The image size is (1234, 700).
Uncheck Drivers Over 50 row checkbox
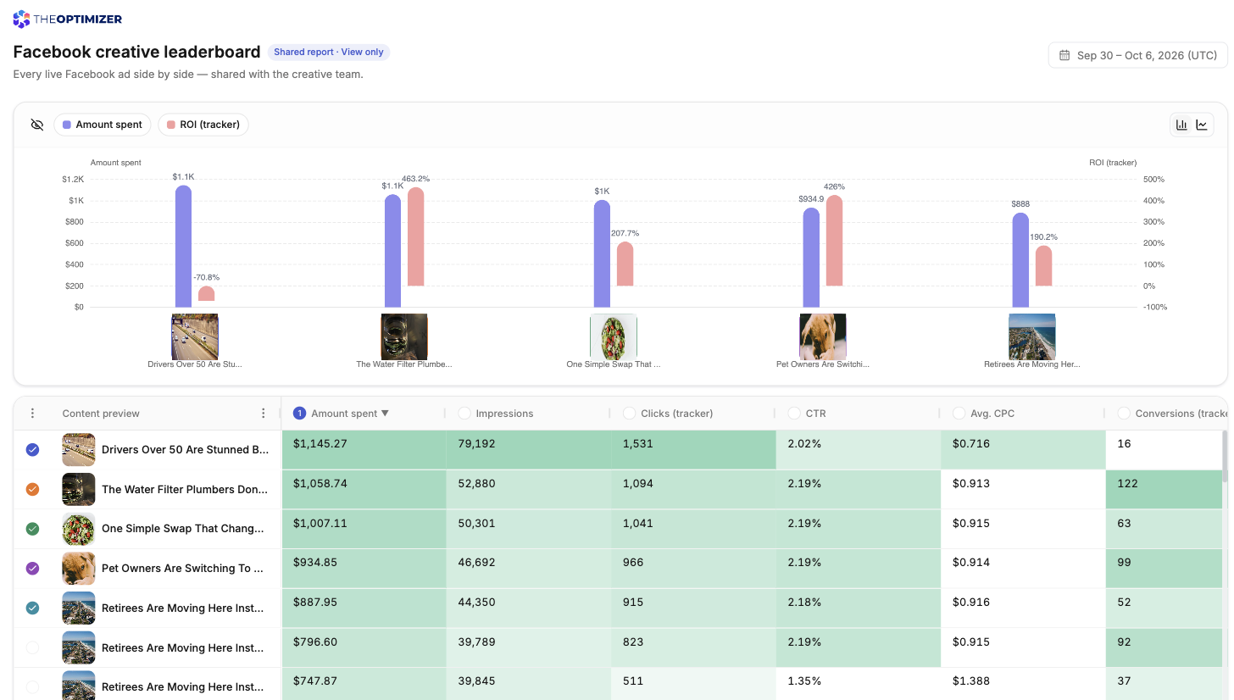click(x=32, y=450)
